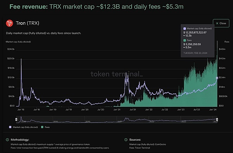Toggle the Market cap legend swatch below chart

tap(10, 127)
